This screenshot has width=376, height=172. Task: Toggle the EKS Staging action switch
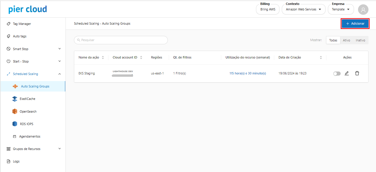pos(337,74)
